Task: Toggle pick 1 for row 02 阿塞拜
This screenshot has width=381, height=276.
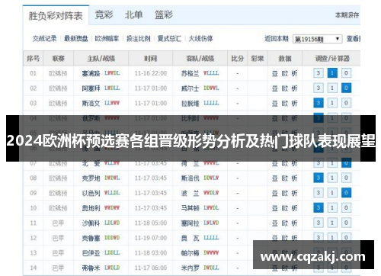Action: pyautogui.click(x=332, y=88)
